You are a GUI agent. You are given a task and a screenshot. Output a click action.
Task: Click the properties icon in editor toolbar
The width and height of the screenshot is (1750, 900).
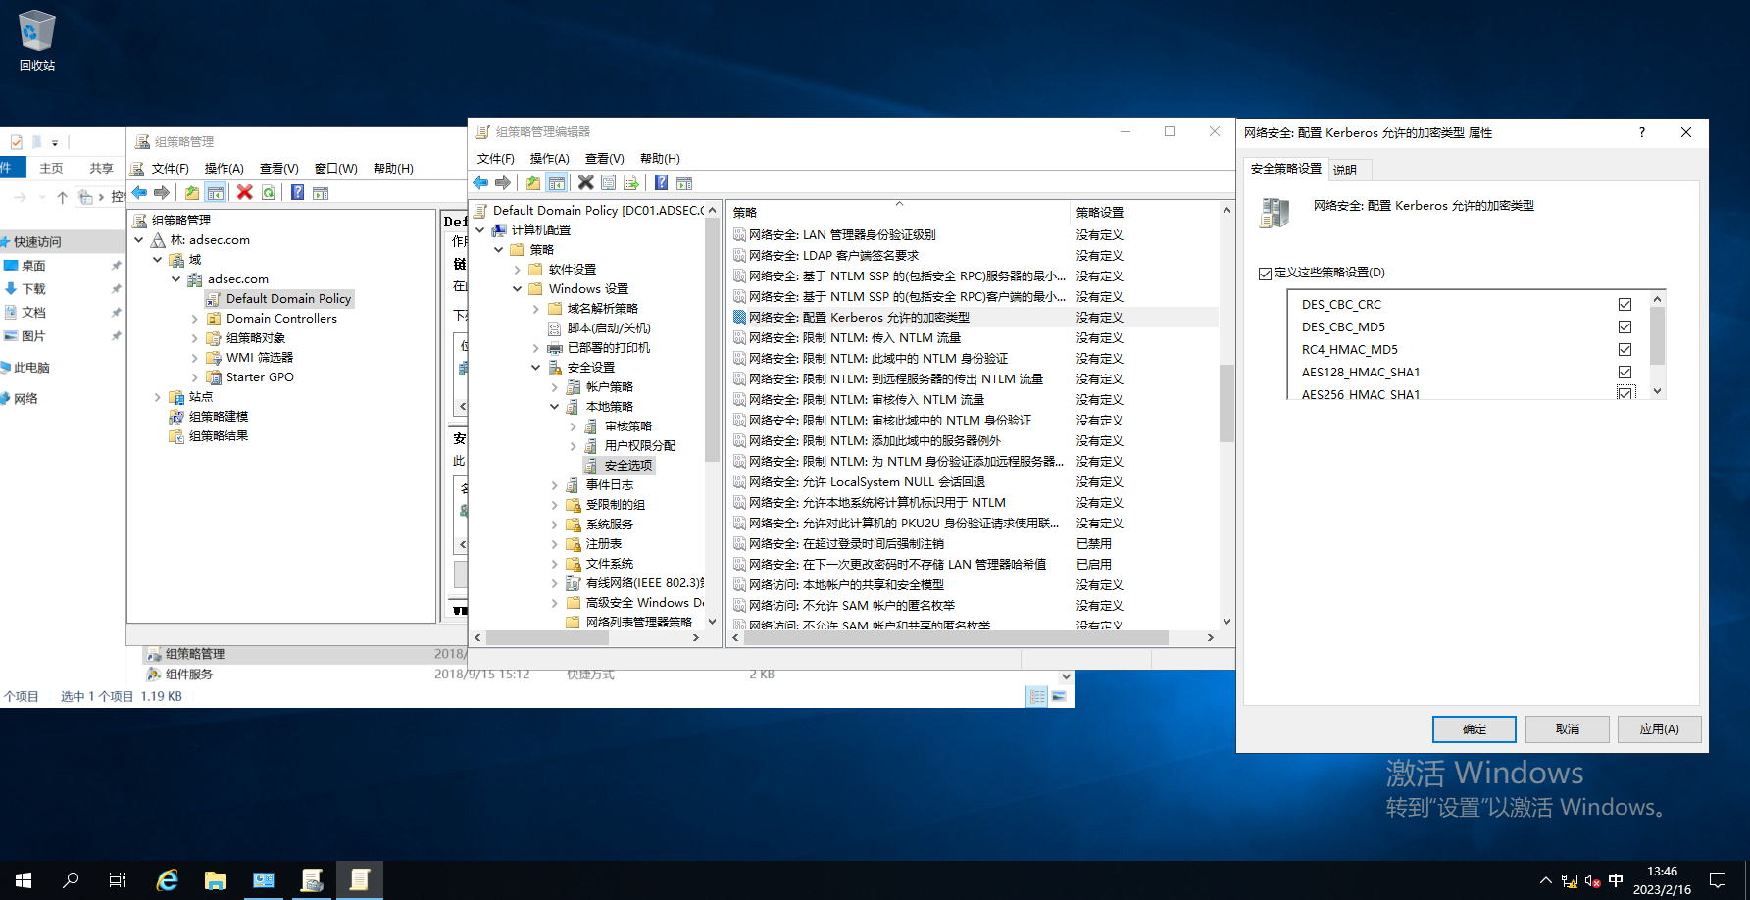point(608,183)
